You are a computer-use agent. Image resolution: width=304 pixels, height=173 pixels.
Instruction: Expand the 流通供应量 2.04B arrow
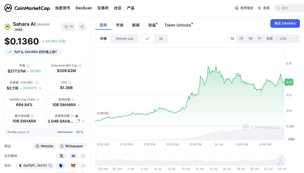click(x=83, y=121)
